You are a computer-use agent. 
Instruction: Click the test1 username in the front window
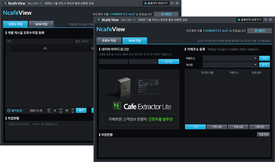(x=225, y=31)
